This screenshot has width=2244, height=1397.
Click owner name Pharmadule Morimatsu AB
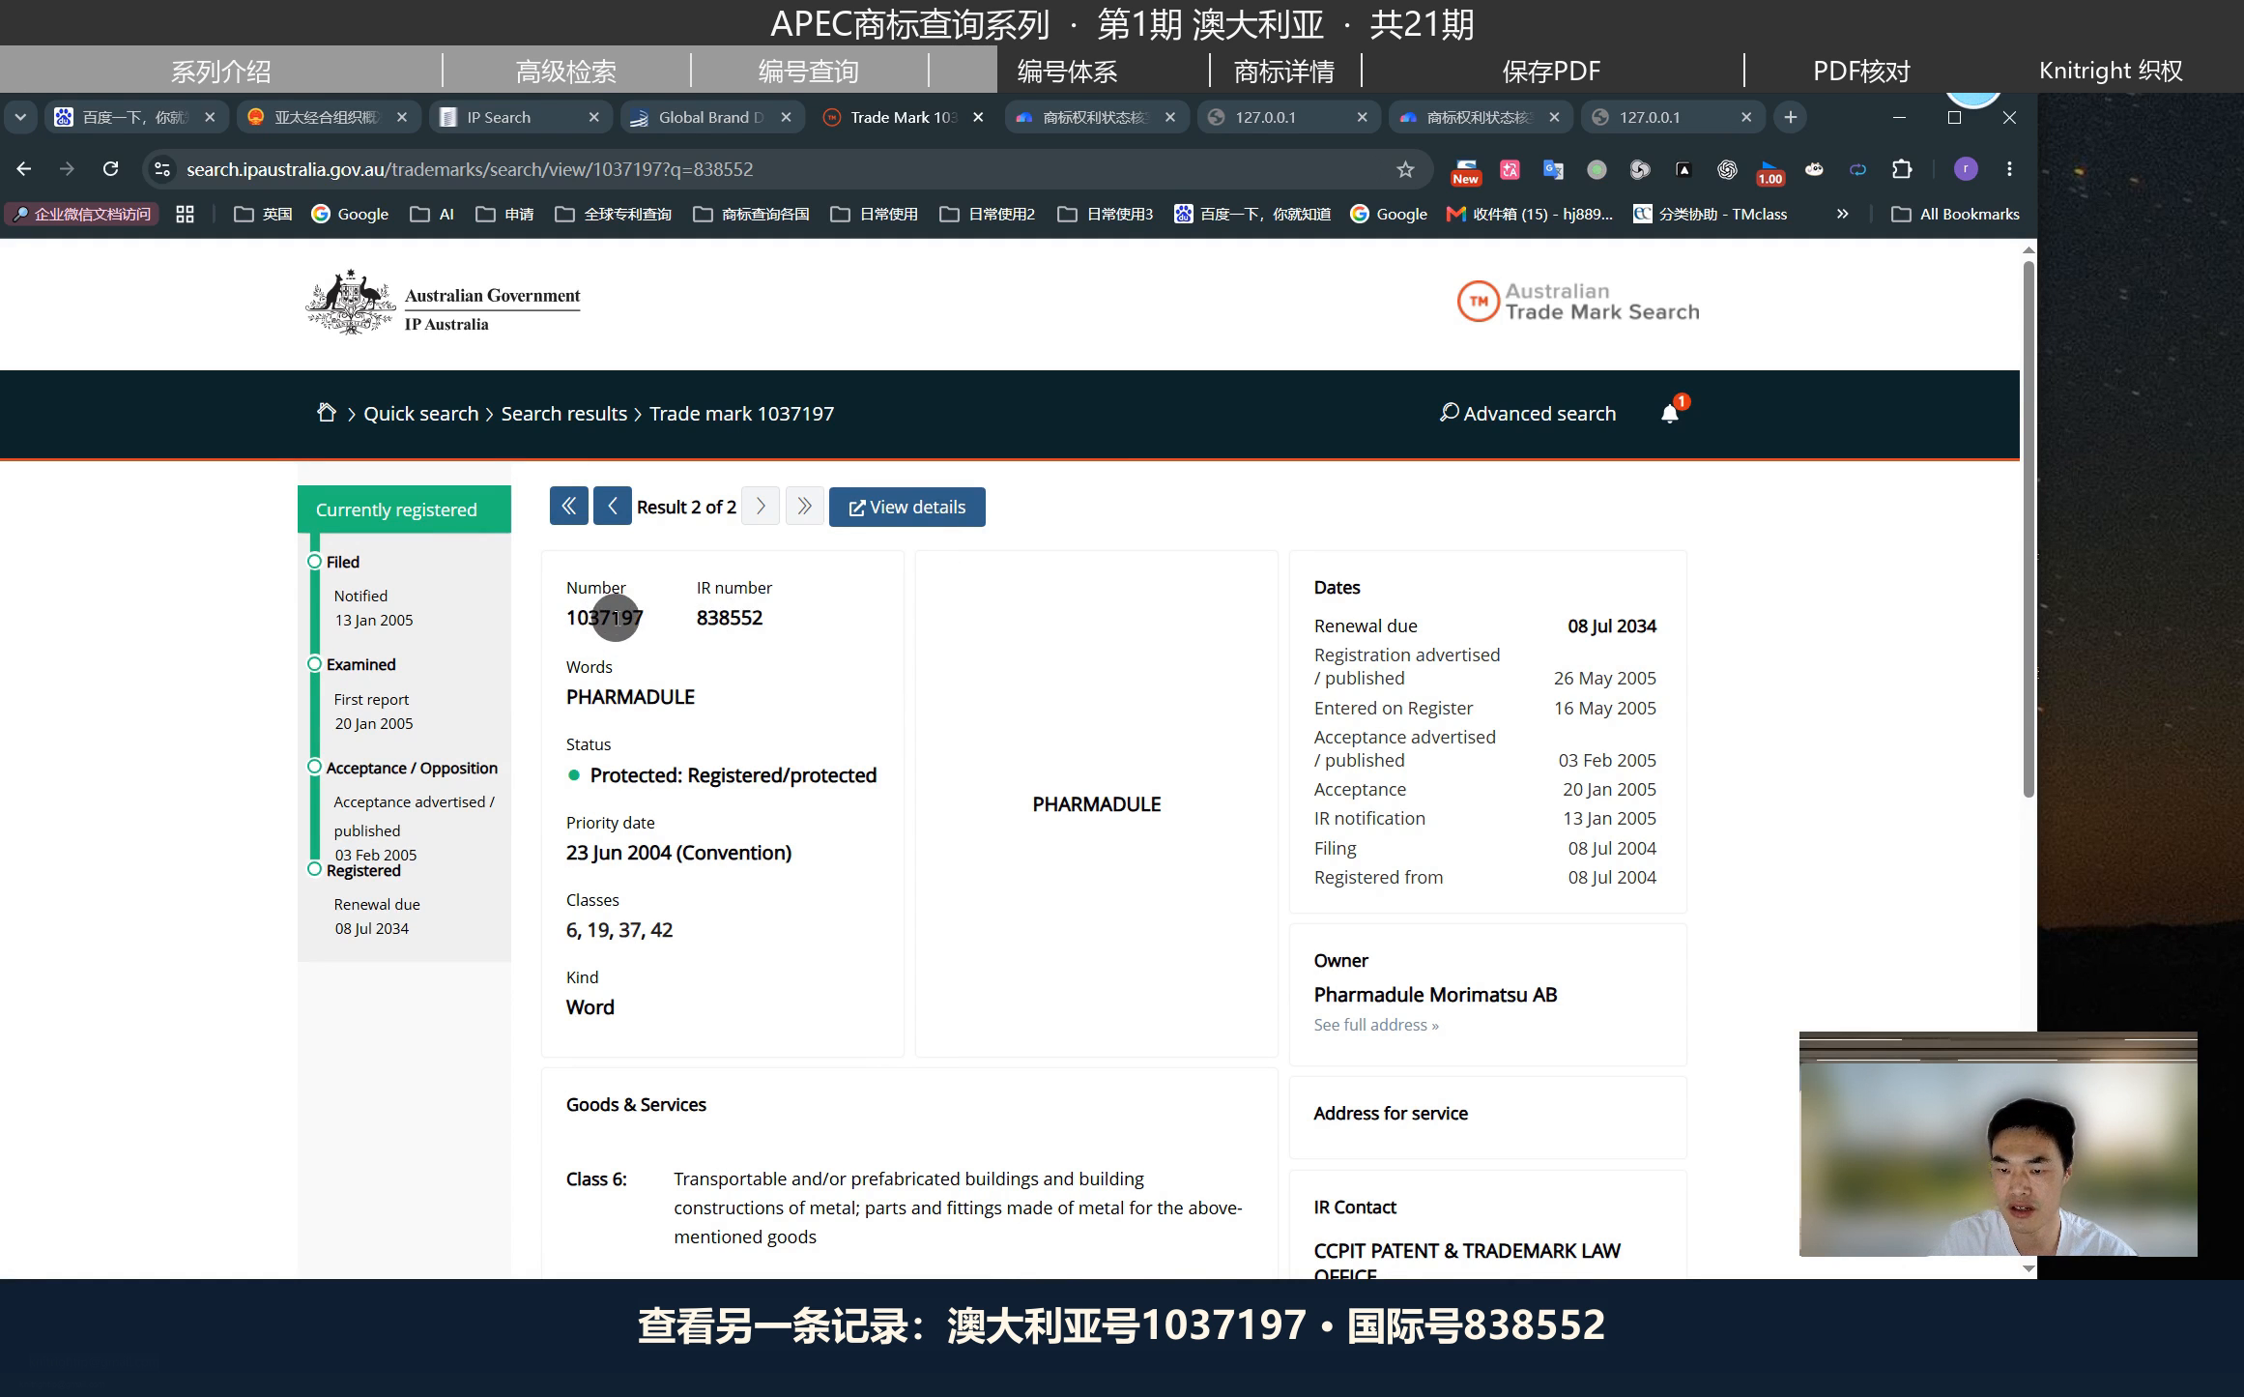(1435, 995)
